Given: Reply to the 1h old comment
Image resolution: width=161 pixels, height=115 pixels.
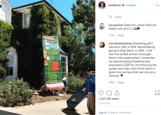Looking at the screenshot, I should pos(118,17).
